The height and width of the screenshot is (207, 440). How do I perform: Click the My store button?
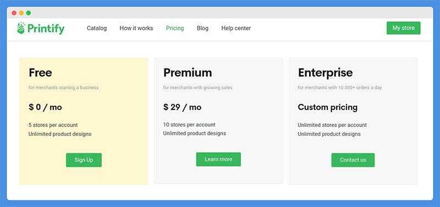coord(404,28)
